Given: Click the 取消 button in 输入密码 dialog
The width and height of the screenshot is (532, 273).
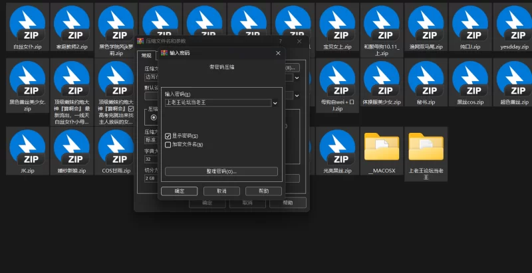Looking at the screenshot, I should (221, 191).
